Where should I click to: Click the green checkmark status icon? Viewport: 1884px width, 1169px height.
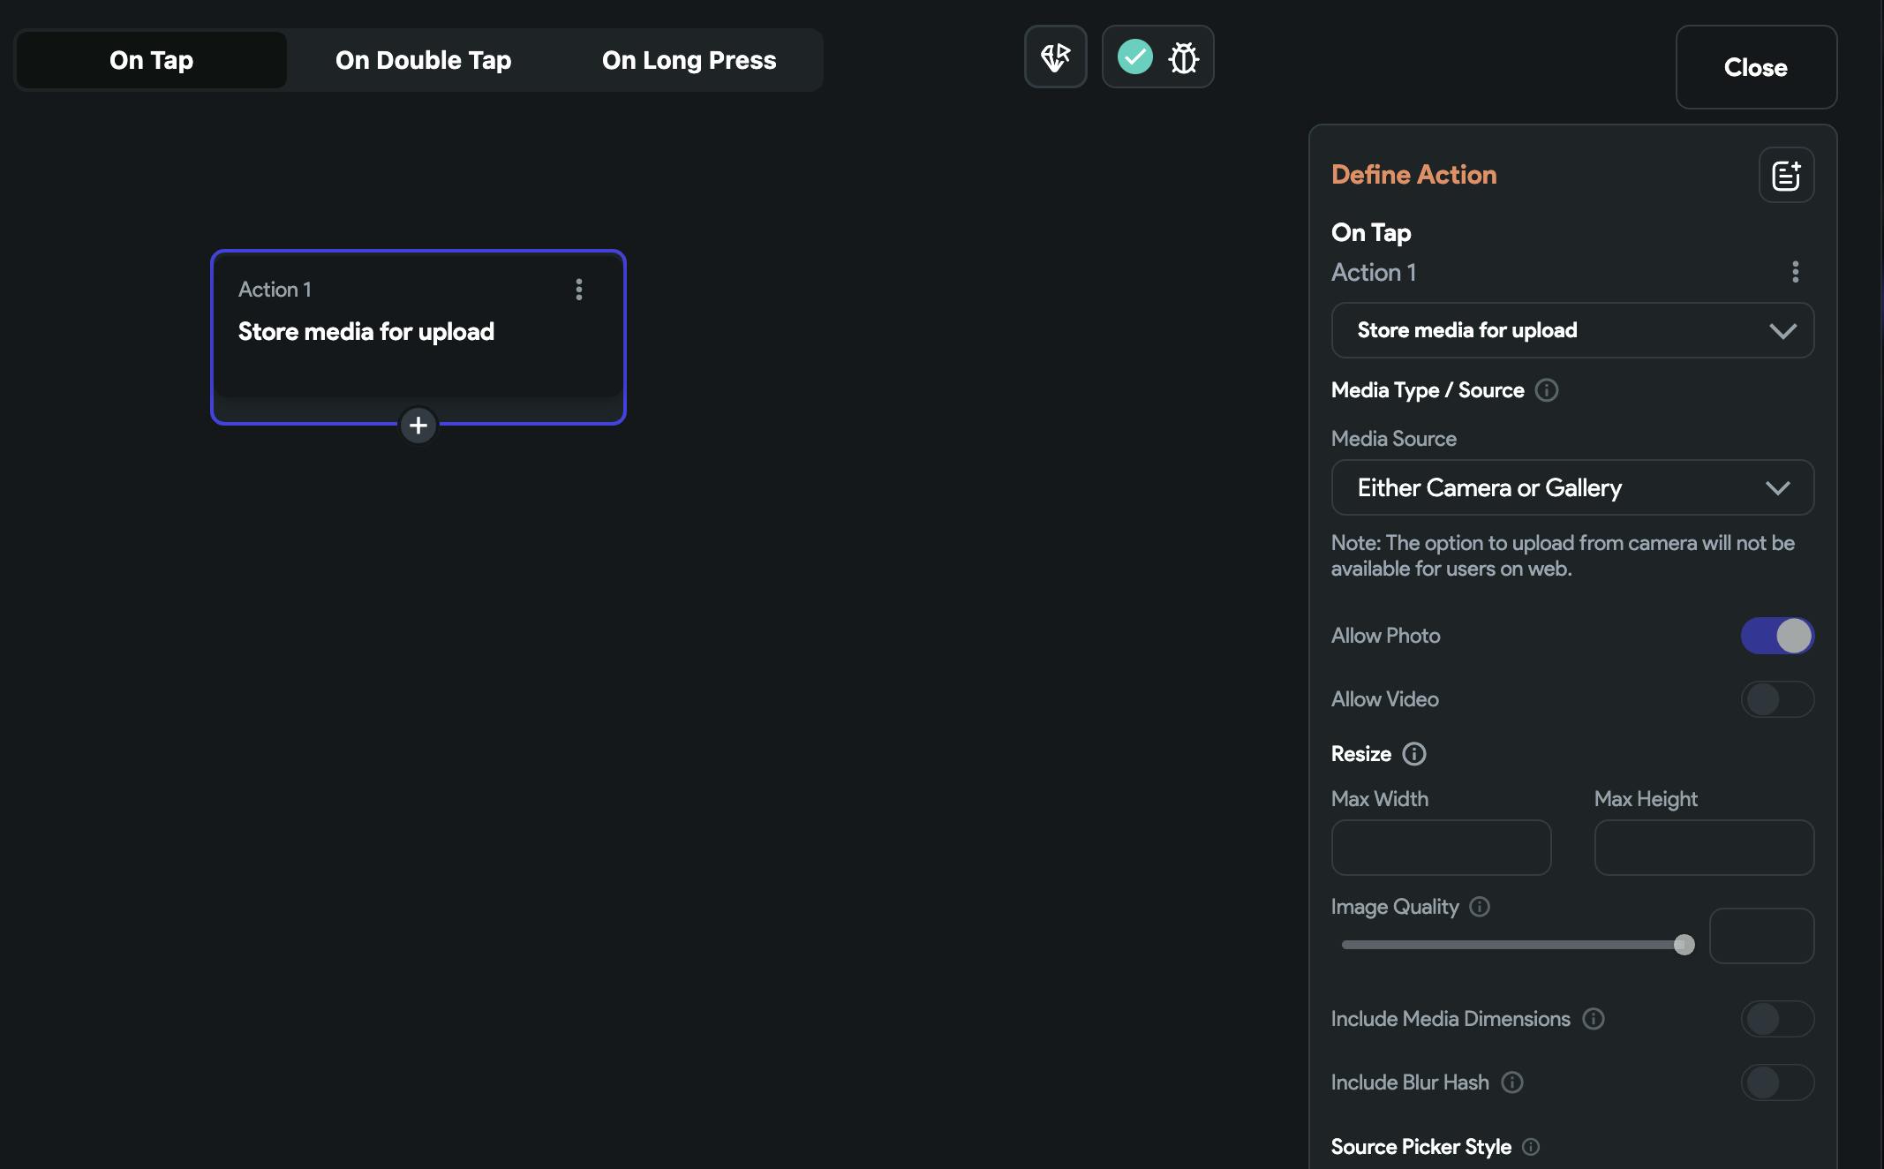click(x=1134, y=57)
